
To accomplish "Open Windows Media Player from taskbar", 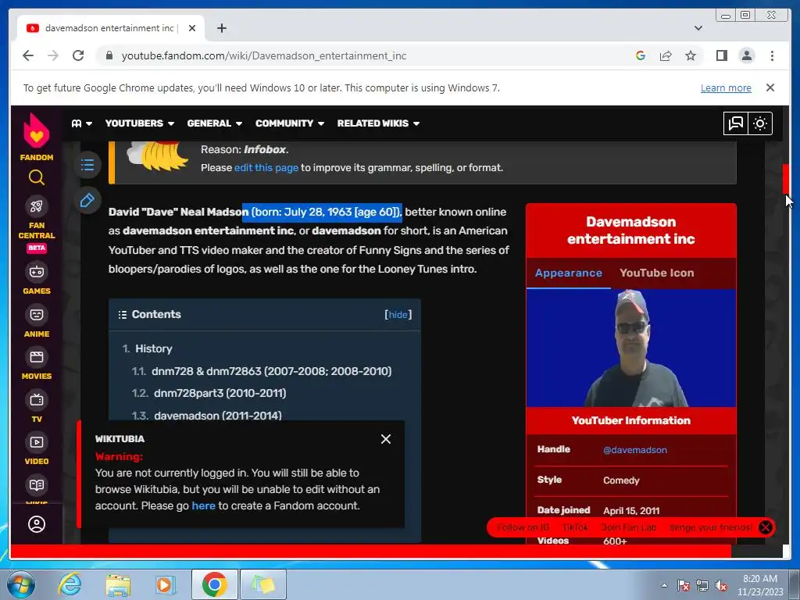I will click(166, 584).
